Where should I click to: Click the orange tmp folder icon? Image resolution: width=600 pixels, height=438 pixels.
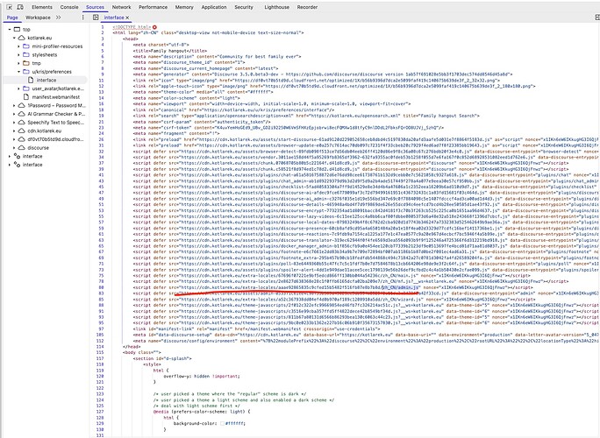tap(26, 63)
